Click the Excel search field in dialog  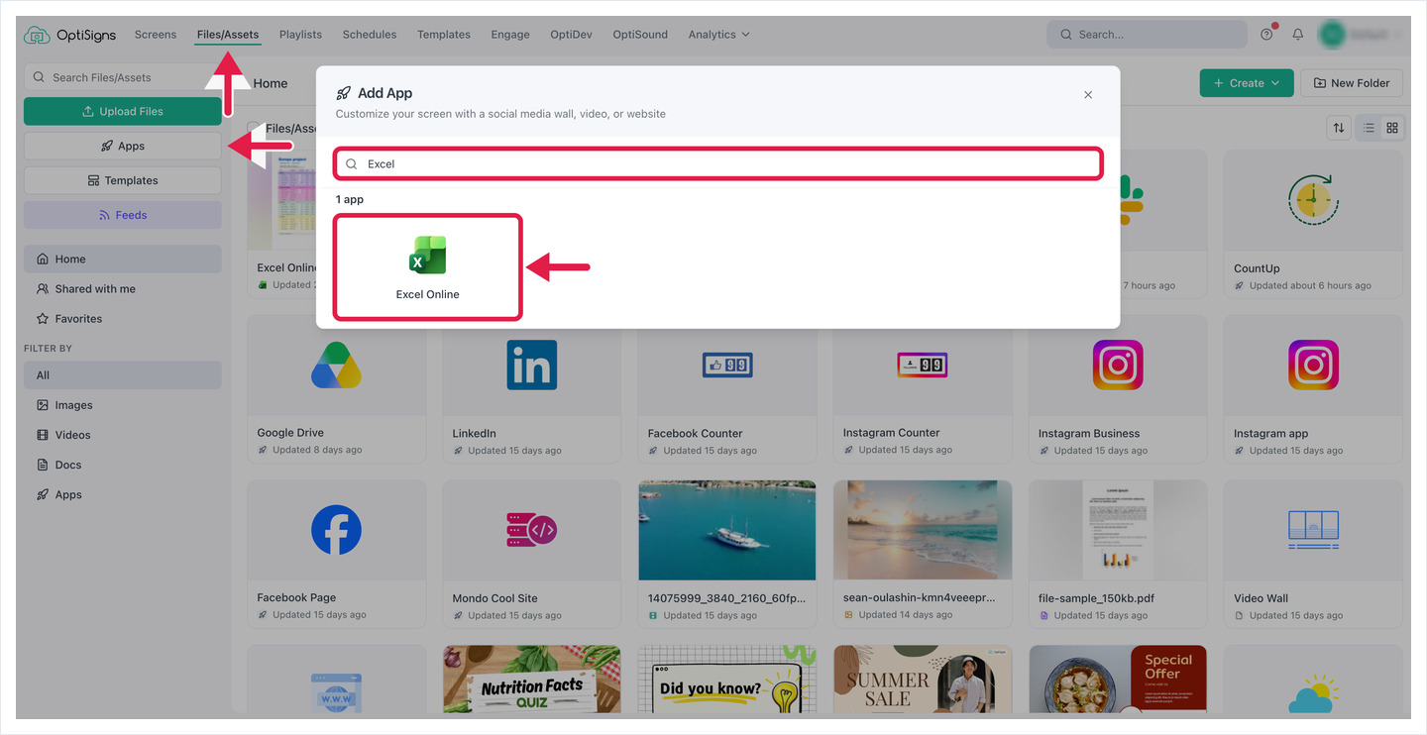(718, 164)
